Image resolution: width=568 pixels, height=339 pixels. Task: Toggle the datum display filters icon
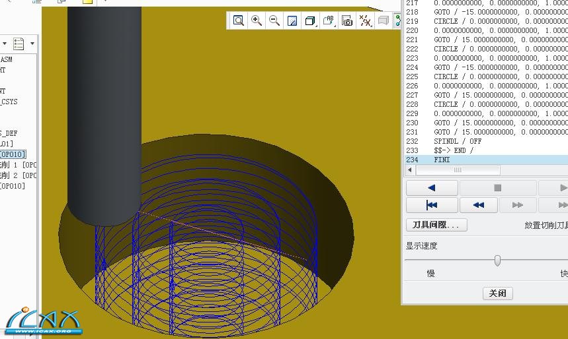coord(365,21)
